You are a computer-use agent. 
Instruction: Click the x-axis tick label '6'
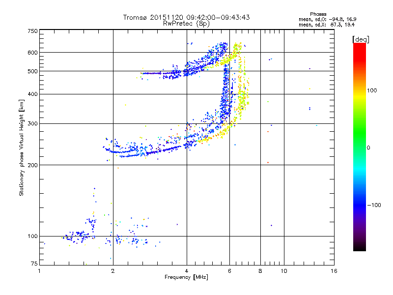[229, 271]
